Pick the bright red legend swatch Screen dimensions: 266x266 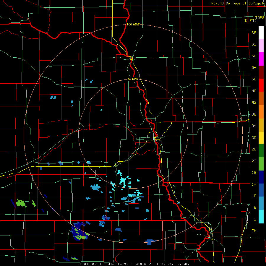coord(261,85)
